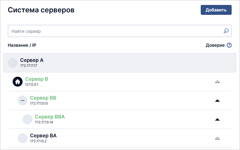Open the Сервер B name link

[36, 79]
